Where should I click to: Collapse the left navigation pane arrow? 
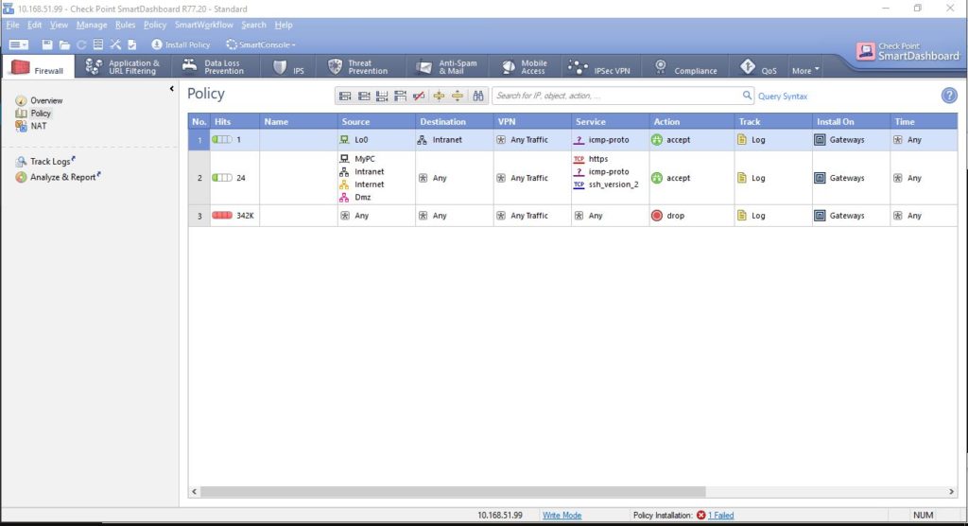tap(172, 89)
